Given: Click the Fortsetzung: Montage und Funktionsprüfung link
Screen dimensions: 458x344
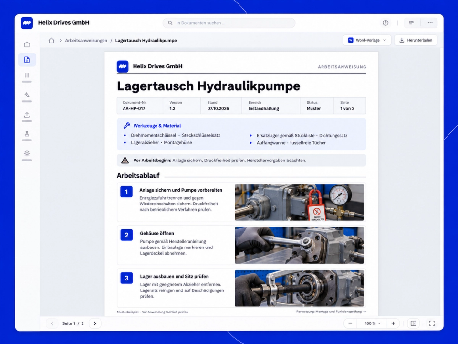Looking at the screenshot, I should (x=331, y=312).
